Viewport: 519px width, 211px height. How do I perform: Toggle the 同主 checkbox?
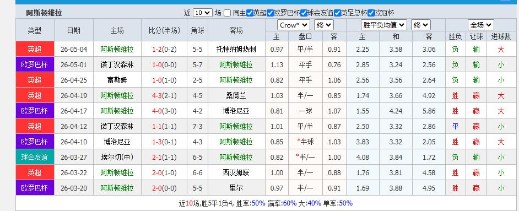pos(227,13)
